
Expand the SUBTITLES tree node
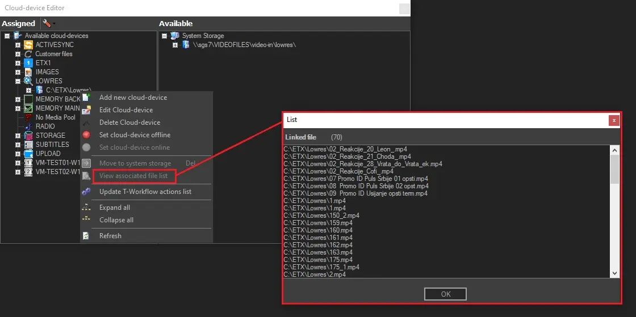tap(18, 145)
